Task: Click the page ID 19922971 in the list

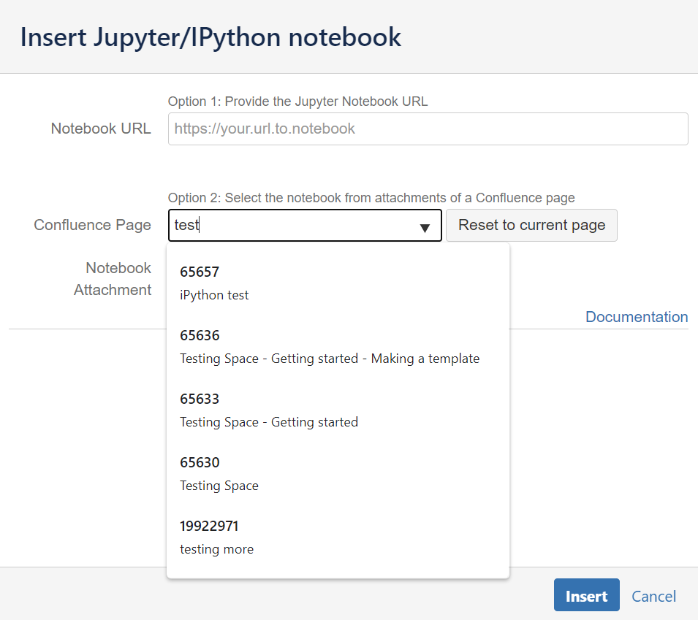Action: [209, 526]
